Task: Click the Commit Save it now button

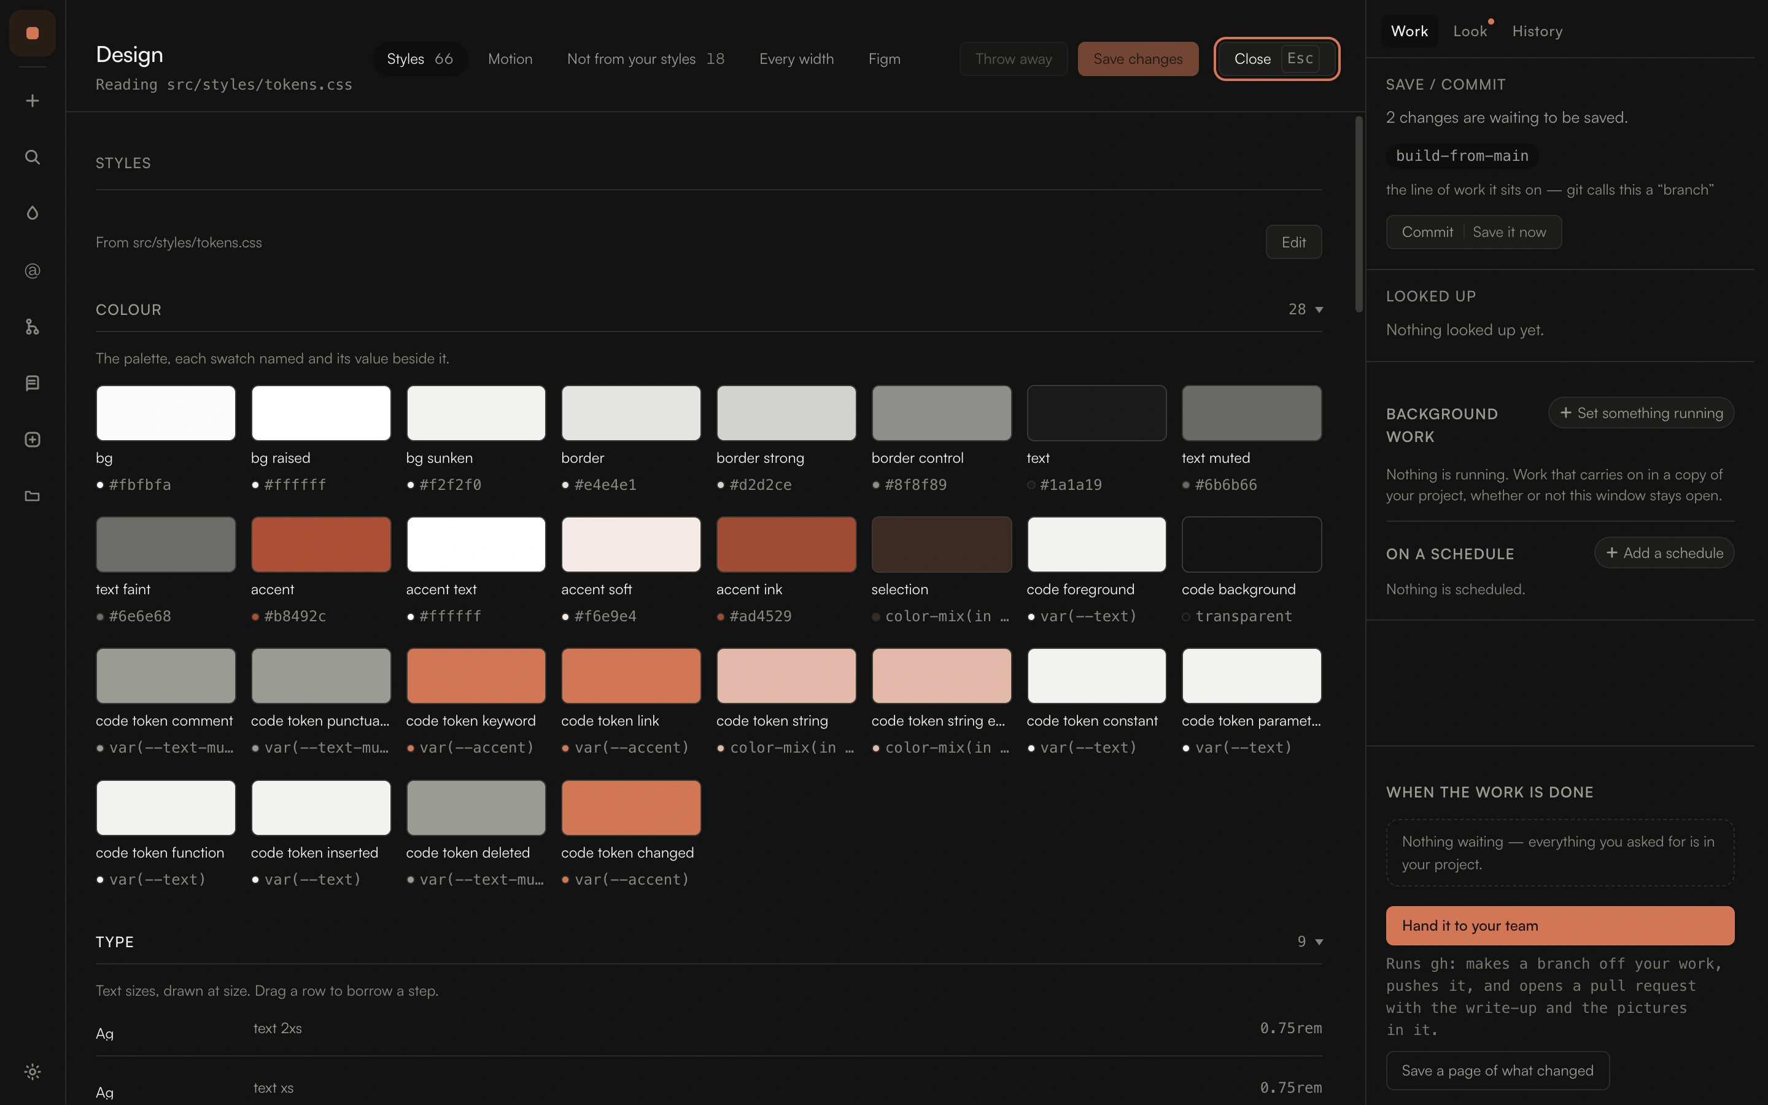Action: 1473,233
